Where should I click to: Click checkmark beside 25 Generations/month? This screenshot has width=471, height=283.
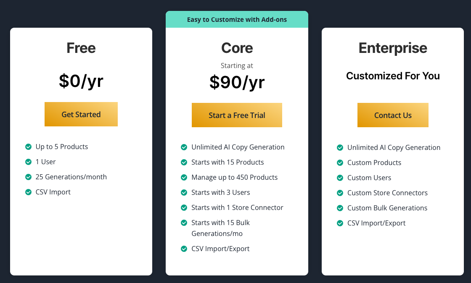[29, 177]
